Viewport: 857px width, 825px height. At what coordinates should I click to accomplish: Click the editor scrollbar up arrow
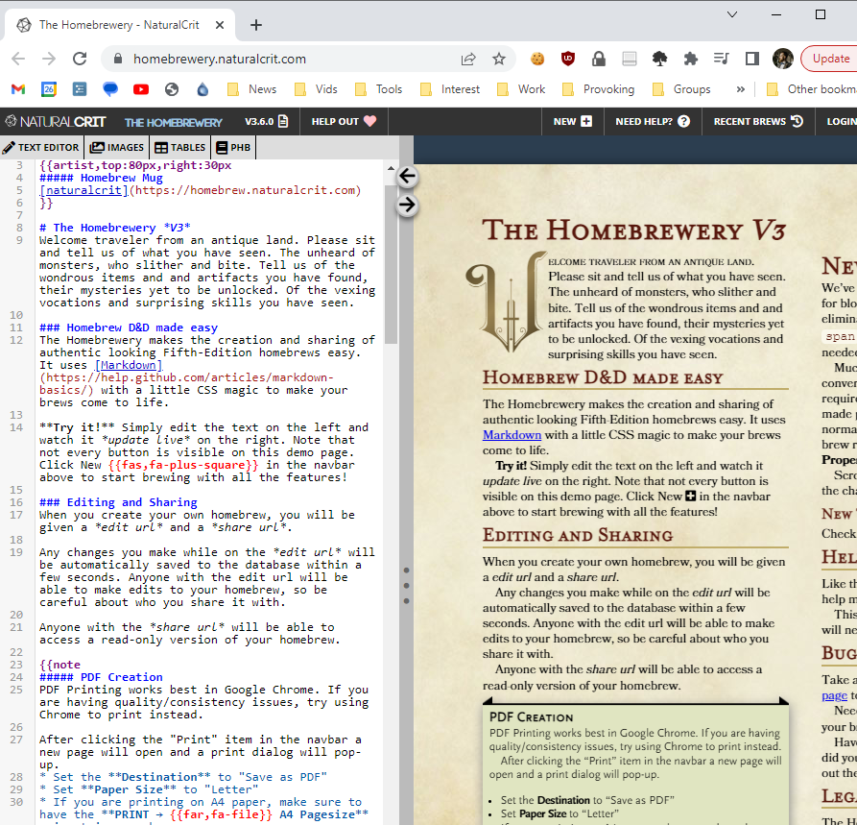pos(391,168)
